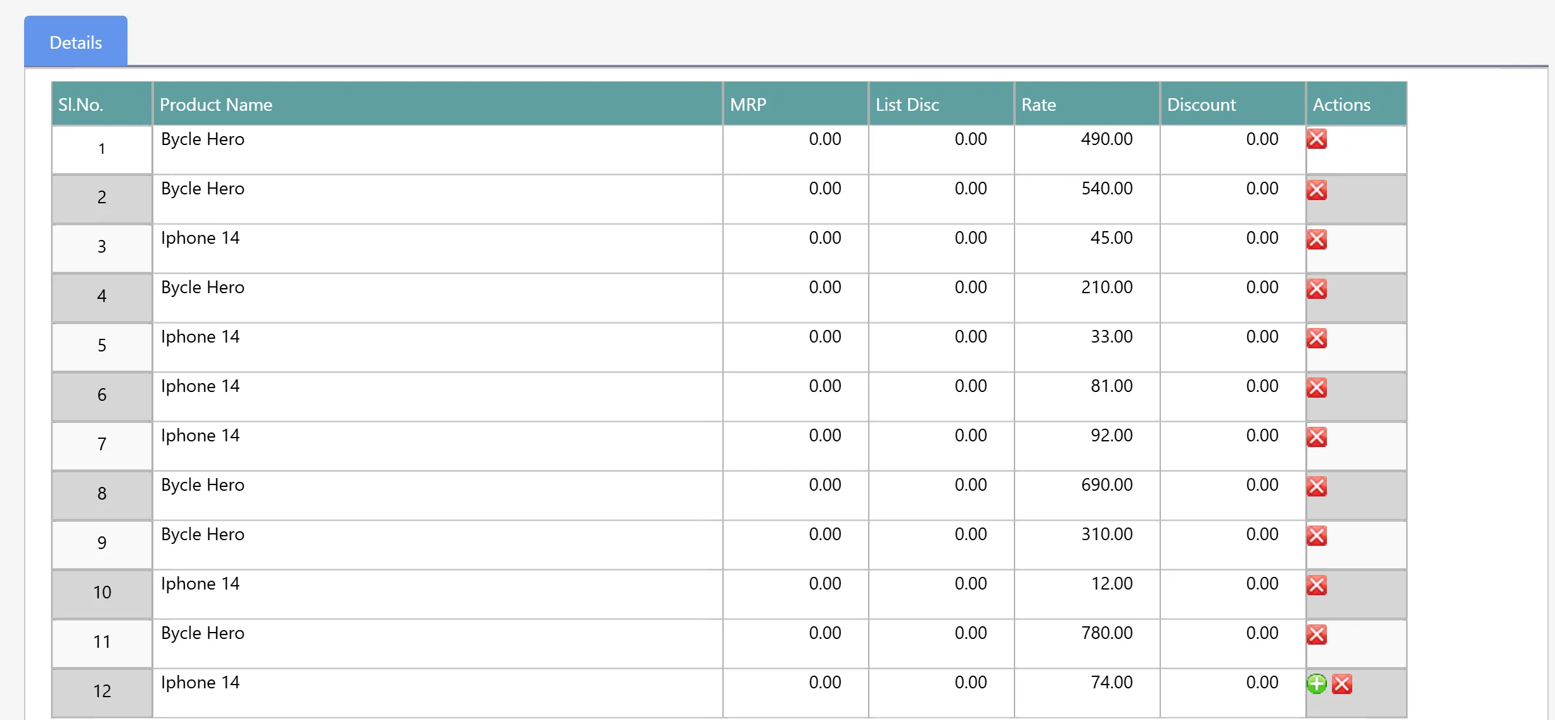
Task: Select product name field in row 9
Action: (x=438, y=545)
